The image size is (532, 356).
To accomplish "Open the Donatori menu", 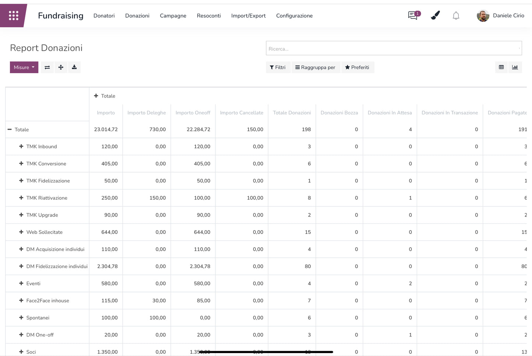I will click(104, 15).
